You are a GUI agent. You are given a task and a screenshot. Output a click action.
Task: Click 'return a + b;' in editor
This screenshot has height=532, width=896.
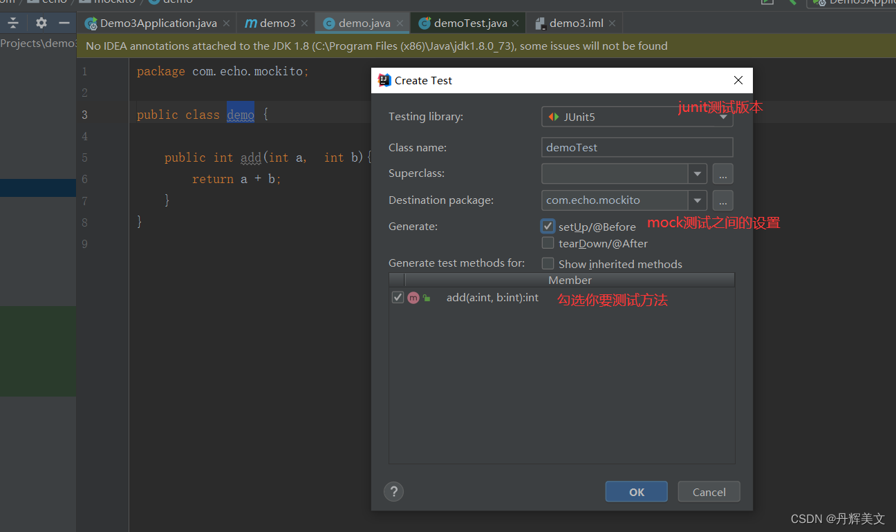pos(236,179)
